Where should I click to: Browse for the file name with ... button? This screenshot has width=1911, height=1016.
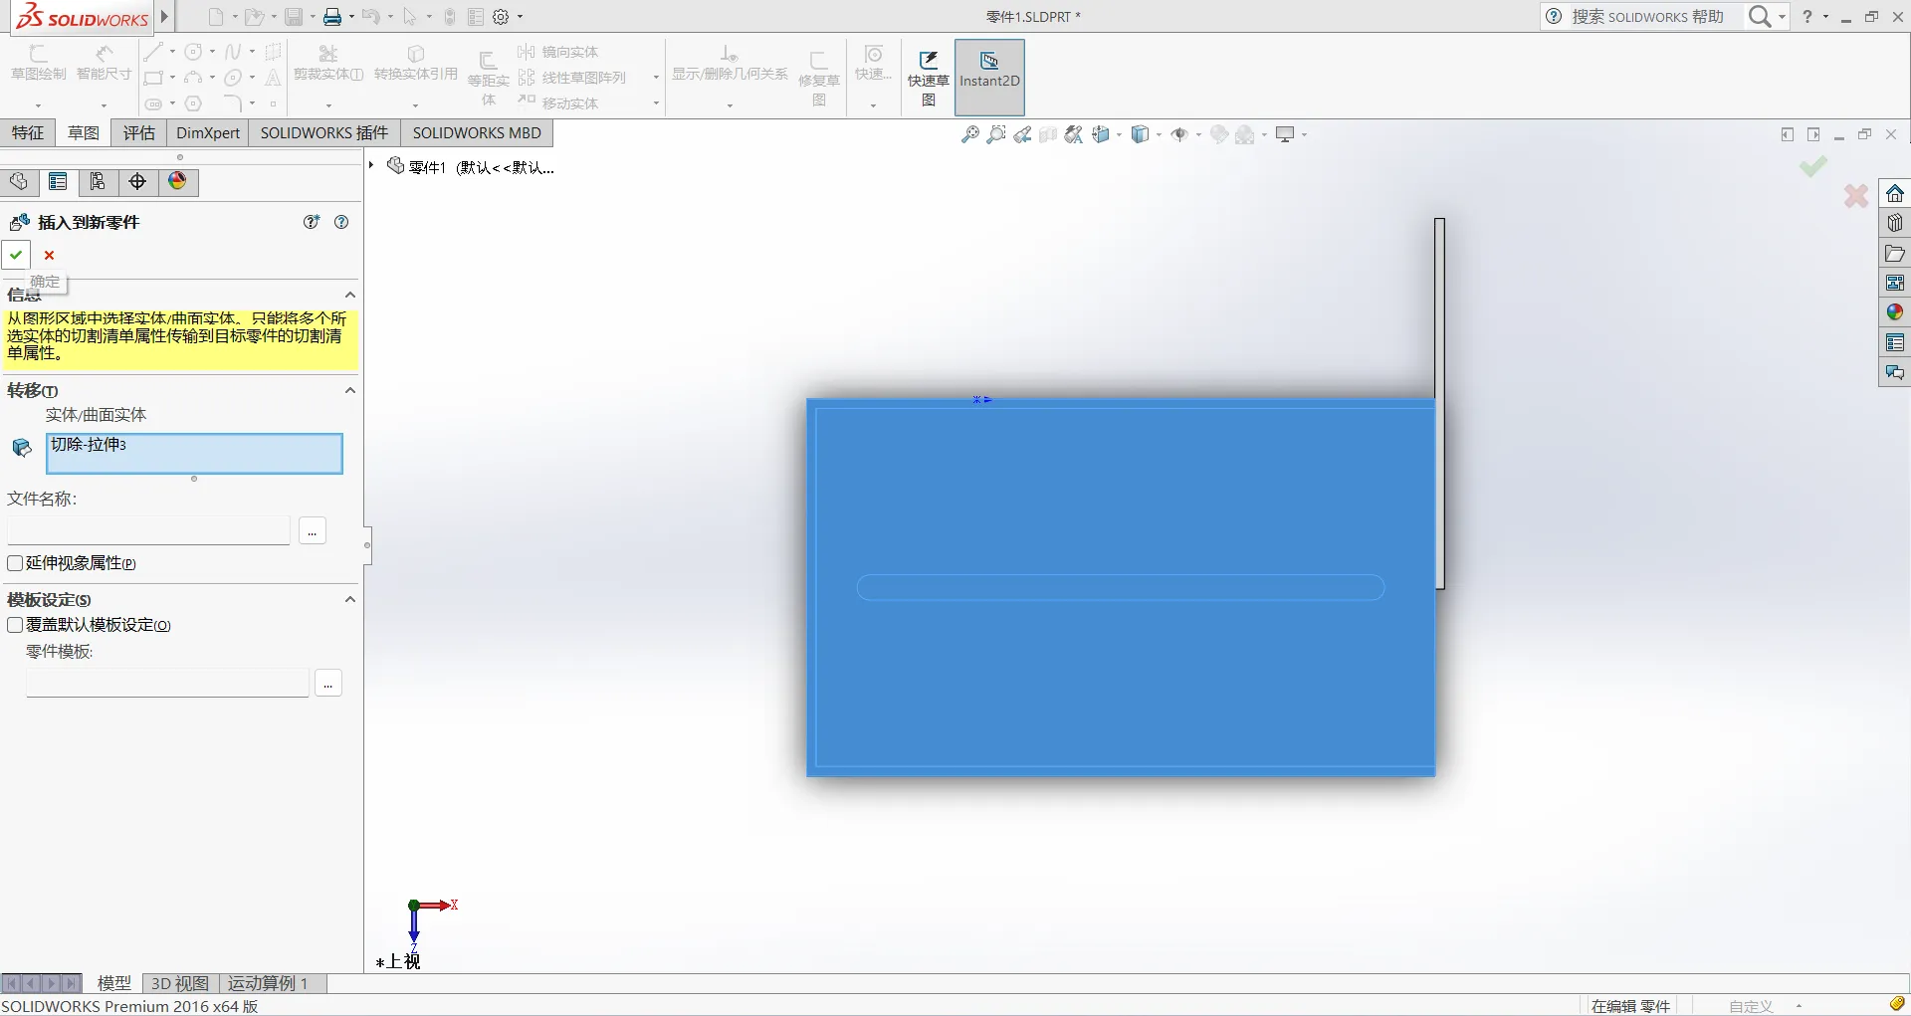click(313, 531)
